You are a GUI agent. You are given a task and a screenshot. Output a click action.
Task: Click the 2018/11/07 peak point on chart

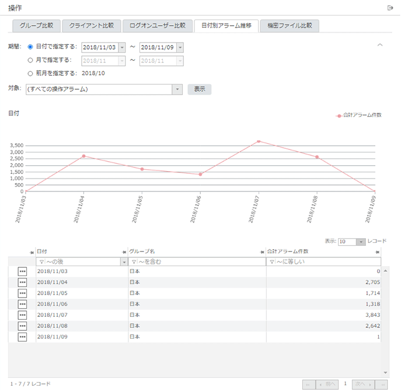click(259, 141)
